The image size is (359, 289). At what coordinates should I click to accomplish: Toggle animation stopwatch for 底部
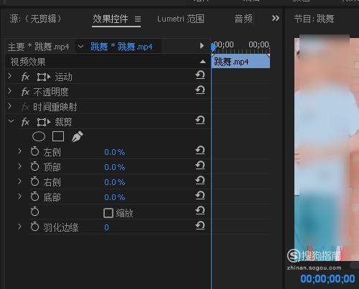coord(34,196)
